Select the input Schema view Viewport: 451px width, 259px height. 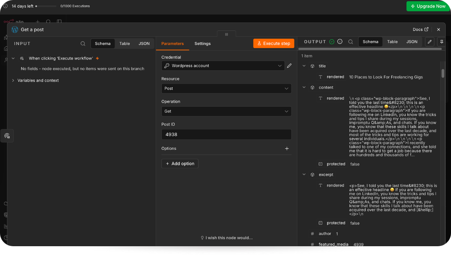[103, 44]
